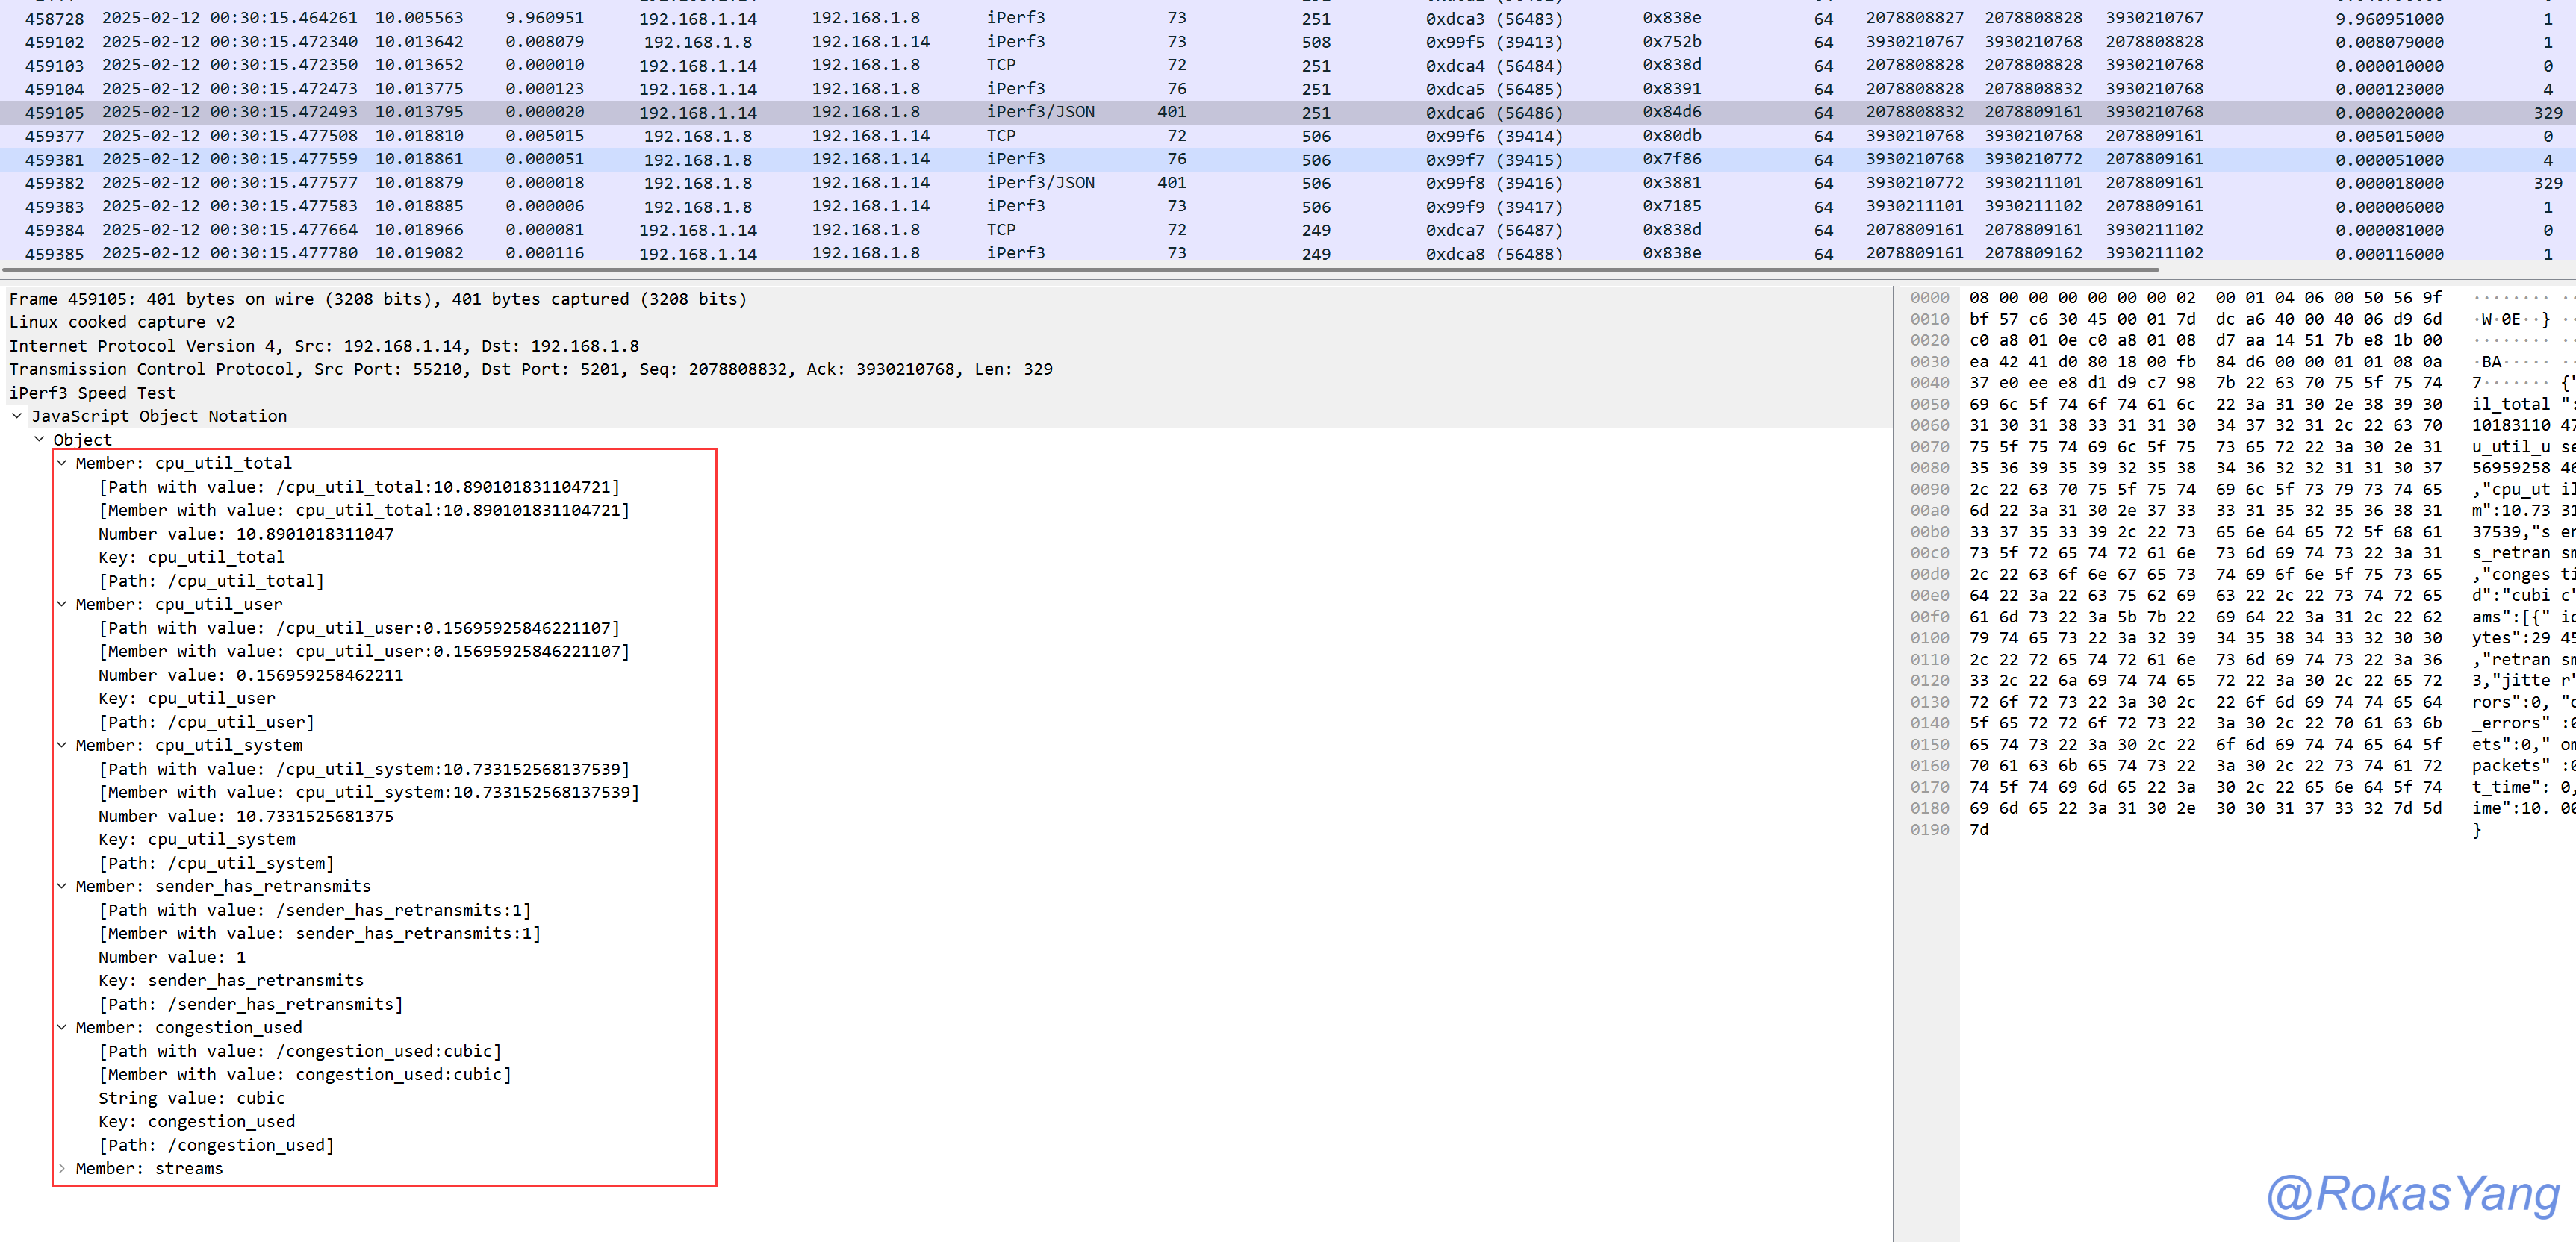This screenshot has height=1242, width=2576.
Task: Collapse Member cpu_util_total expander
Action: click(62, 463)
